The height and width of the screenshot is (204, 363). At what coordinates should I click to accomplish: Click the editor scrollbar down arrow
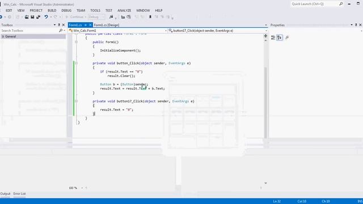[265, 183]
